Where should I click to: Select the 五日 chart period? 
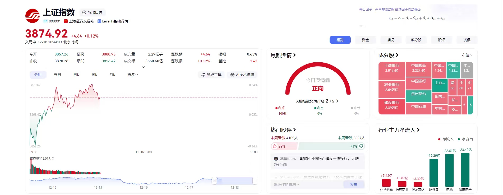coord(57,75)
